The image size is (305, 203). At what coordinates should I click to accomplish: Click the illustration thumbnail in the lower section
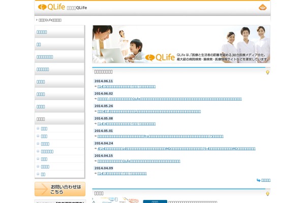coord(116,200)
